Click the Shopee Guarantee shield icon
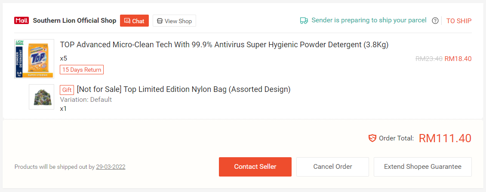 [x=372, y=138]
